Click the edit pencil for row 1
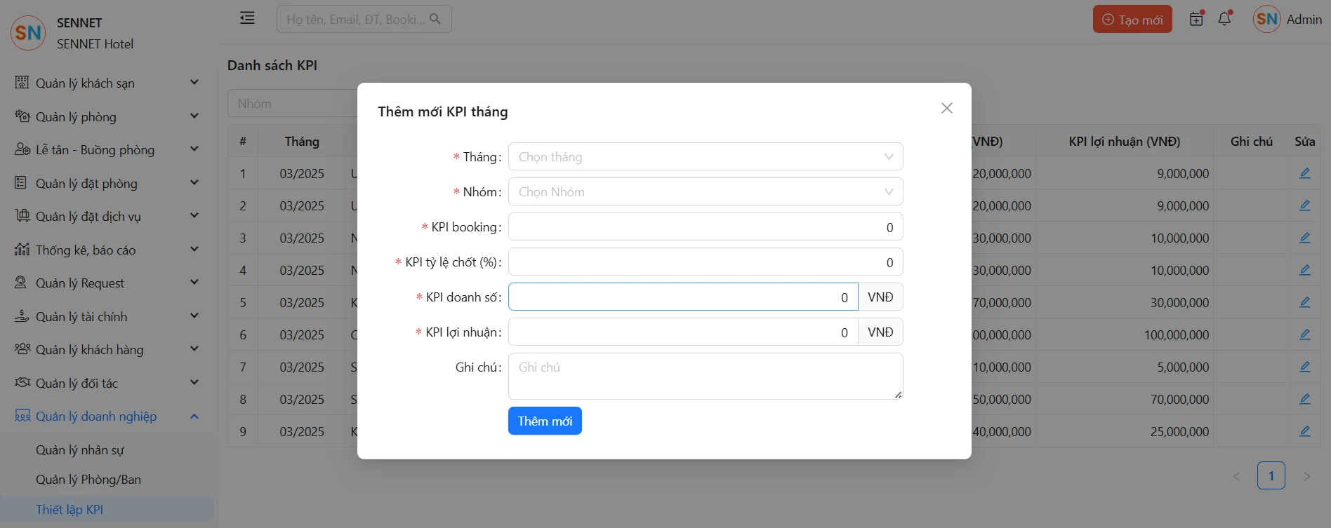Screen dimensions: 1331x528 [x=1304, y=173]
